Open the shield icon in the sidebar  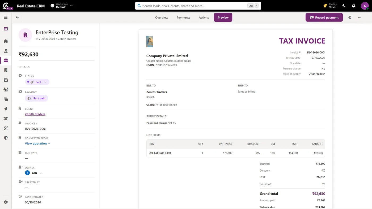(x=6, y=138)
